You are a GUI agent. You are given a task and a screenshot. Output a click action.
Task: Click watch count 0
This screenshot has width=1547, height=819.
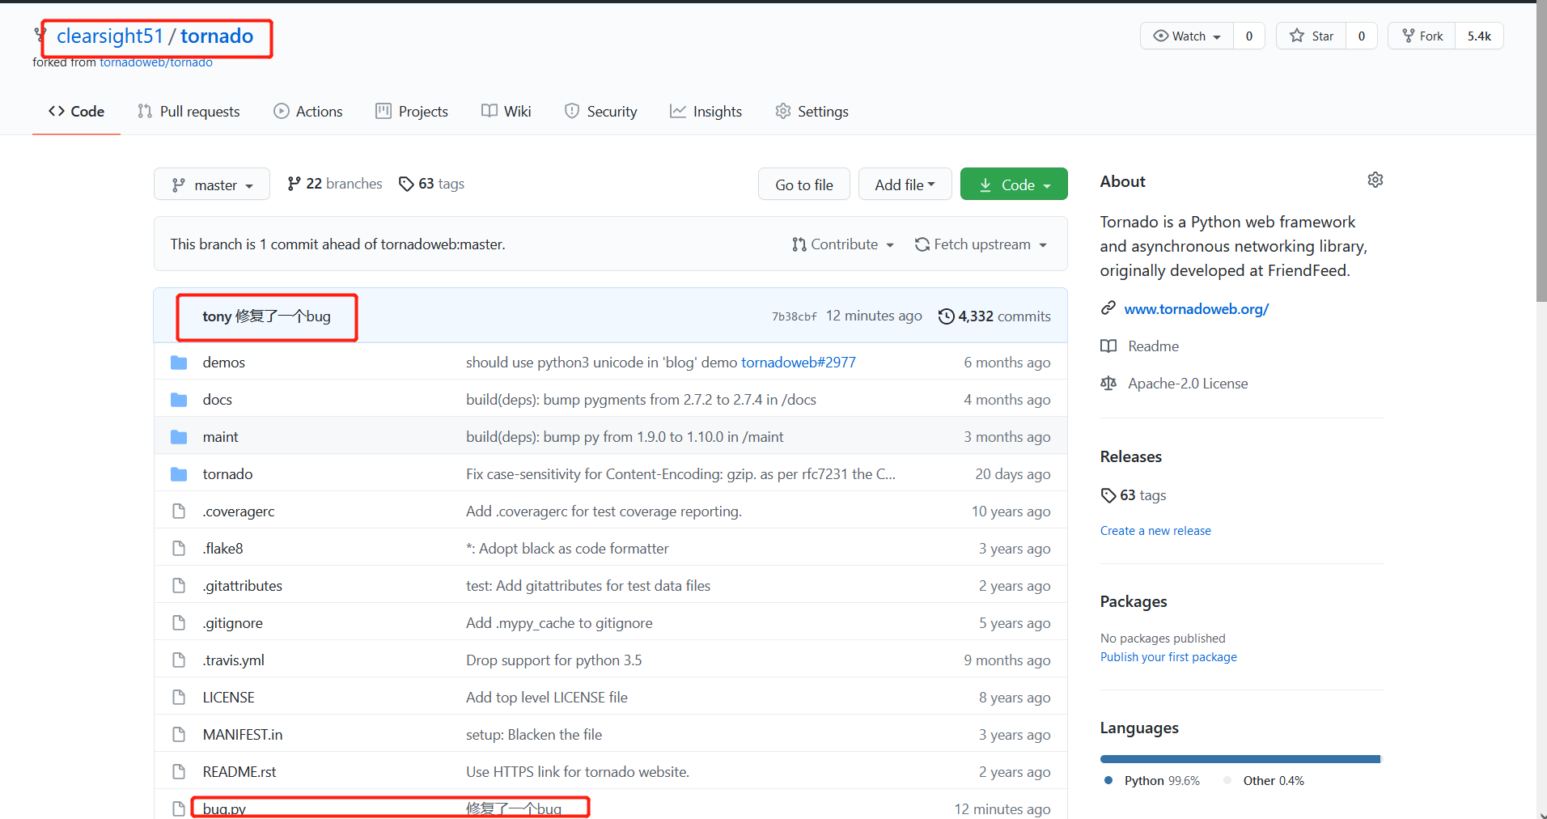[x=1249, y=36]
